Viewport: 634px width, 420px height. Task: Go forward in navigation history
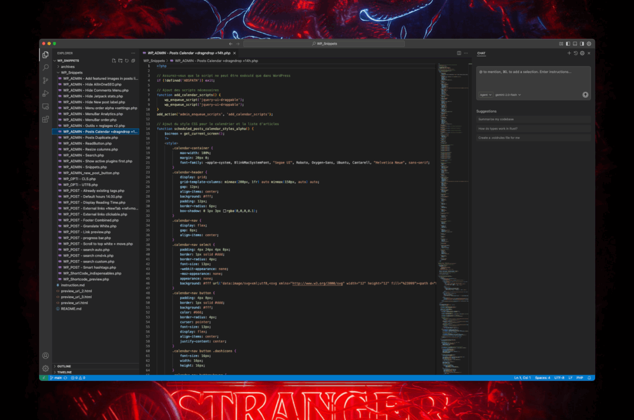pyautogui.click(x=238, y=44)
